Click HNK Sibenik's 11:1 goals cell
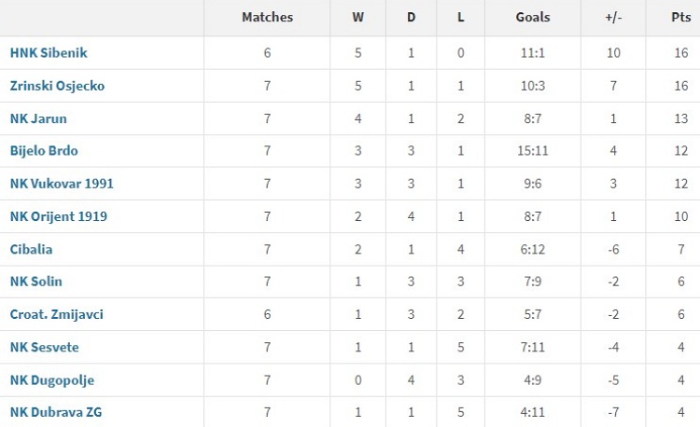The image size is (700, 427). [533, 53]
